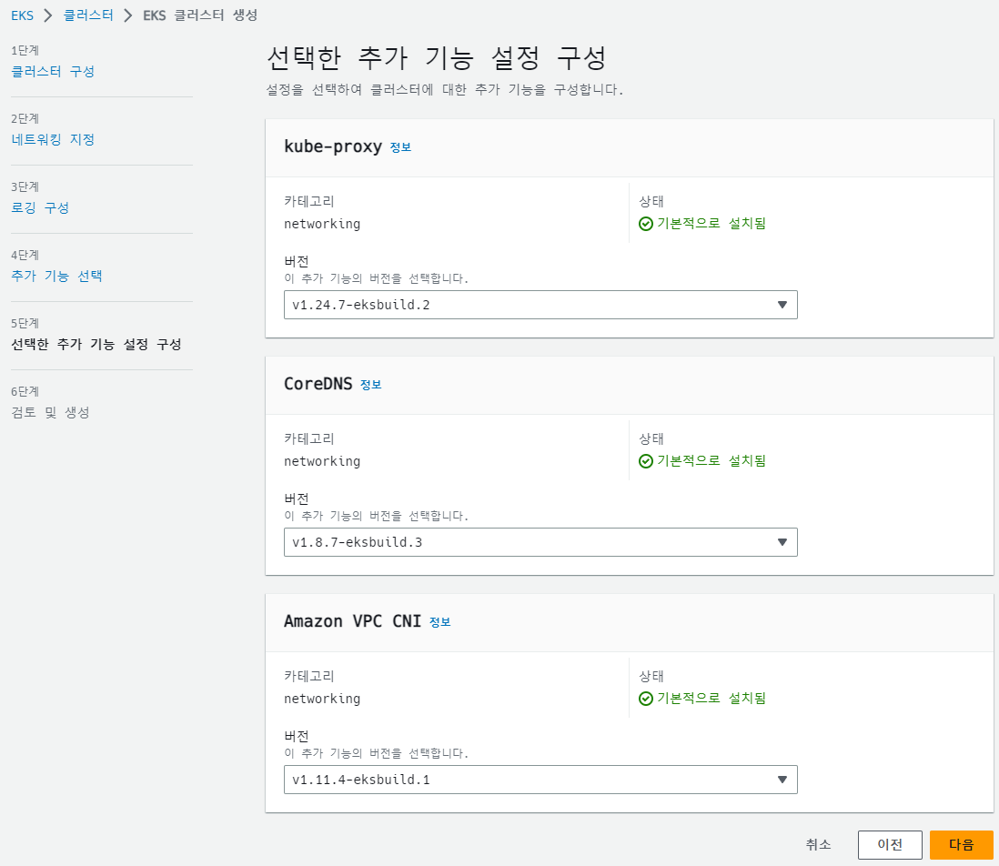The height and width of the screenshot is (866, 999).
Task: Select the current step 선택한 추가 기능 설정 구성
Action: 96,345
